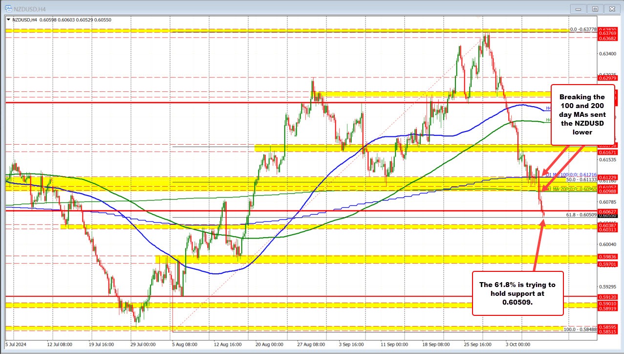Click the 19 Jul 16:00 time label
Screen dimensions: 624x354
[101, 344]
